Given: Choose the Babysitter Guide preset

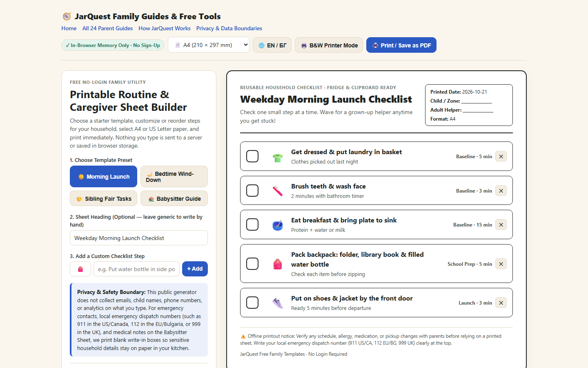Looking at the screenshot, I should [x=174, y=199].
